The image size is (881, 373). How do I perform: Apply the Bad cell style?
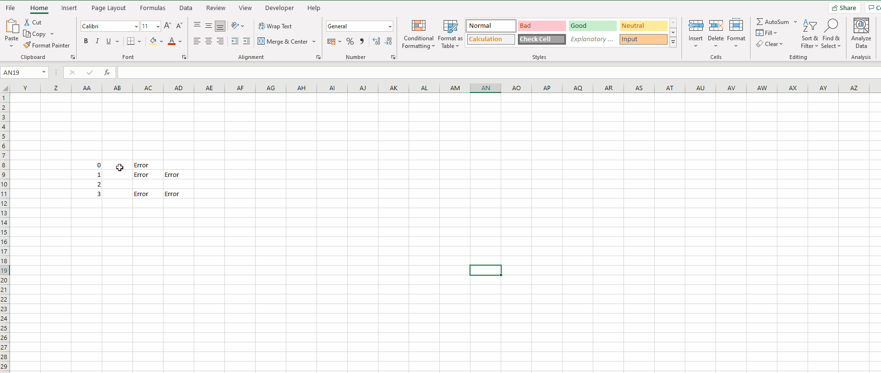pyautogui.click(x=542, y=26)
